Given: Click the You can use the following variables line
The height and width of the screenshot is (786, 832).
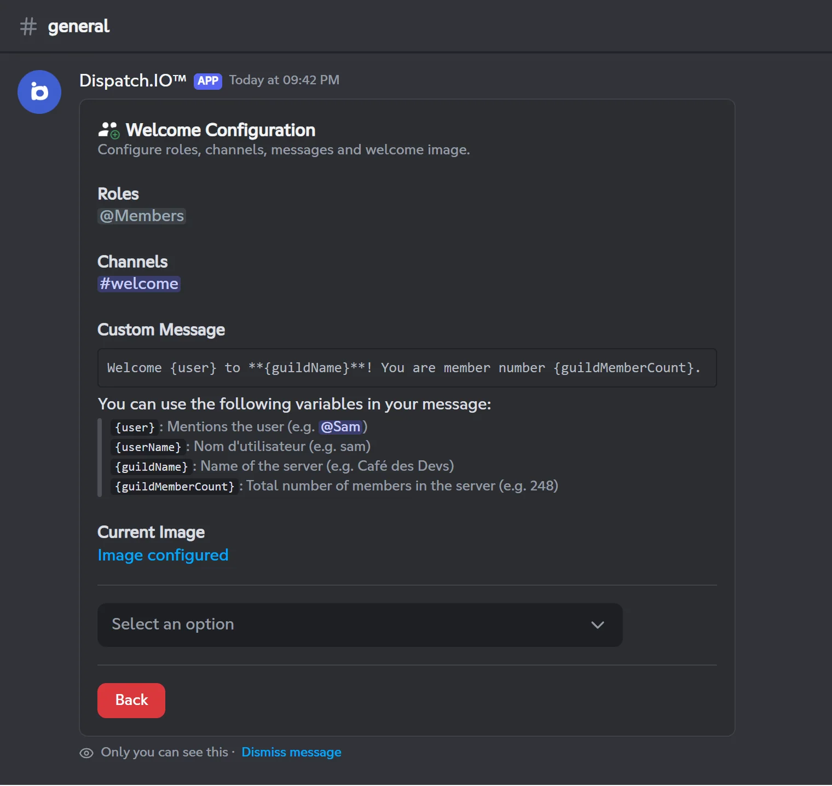Looking at the screenshot, I should pyautogui.click(x=294, y=404).
